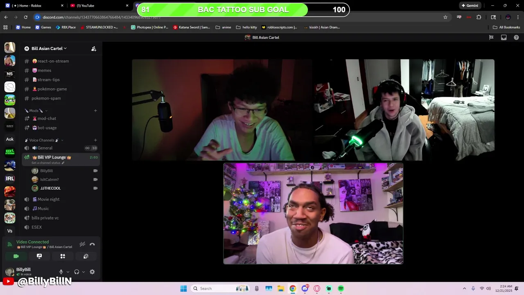Image resolution: width=524 pixels, height=295 pixels.
Task: Open the NS server icon
Action: pos(10,74)
